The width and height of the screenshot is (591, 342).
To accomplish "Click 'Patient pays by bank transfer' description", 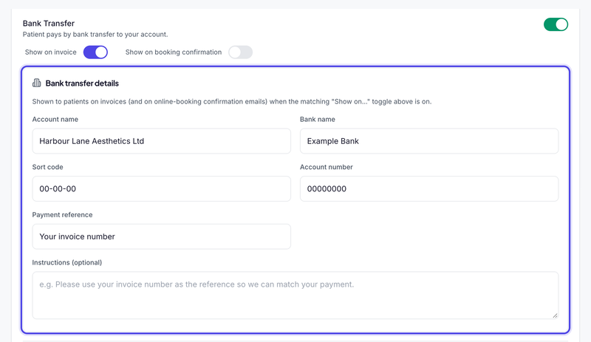I will pyautogui.click(x=95, y=34).
